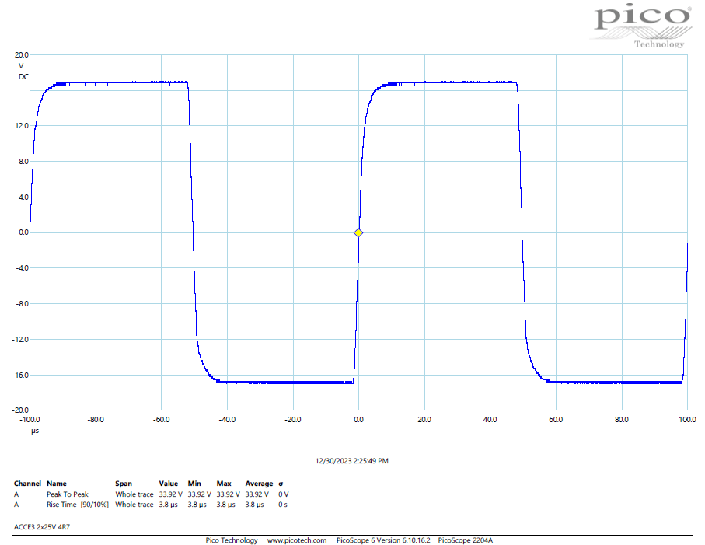
Task: Click the ACCE3 2x25V 4R7 note text
Action: tap(42, 527)
